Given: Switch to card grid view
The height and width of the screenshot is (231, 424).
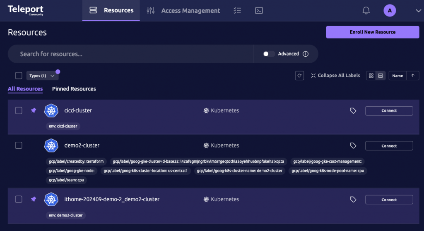Looking at the screenshot, I should click(x=371, y=76).
